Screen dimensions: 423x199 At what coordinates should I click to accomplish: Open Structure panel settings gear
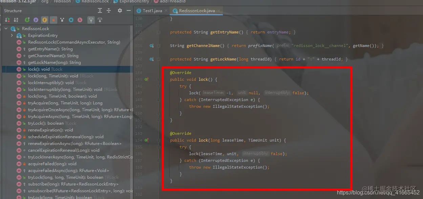click(120, 11)
